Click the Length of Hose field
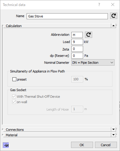The width and height of the screenshot is (120, 151). point(77,109)
